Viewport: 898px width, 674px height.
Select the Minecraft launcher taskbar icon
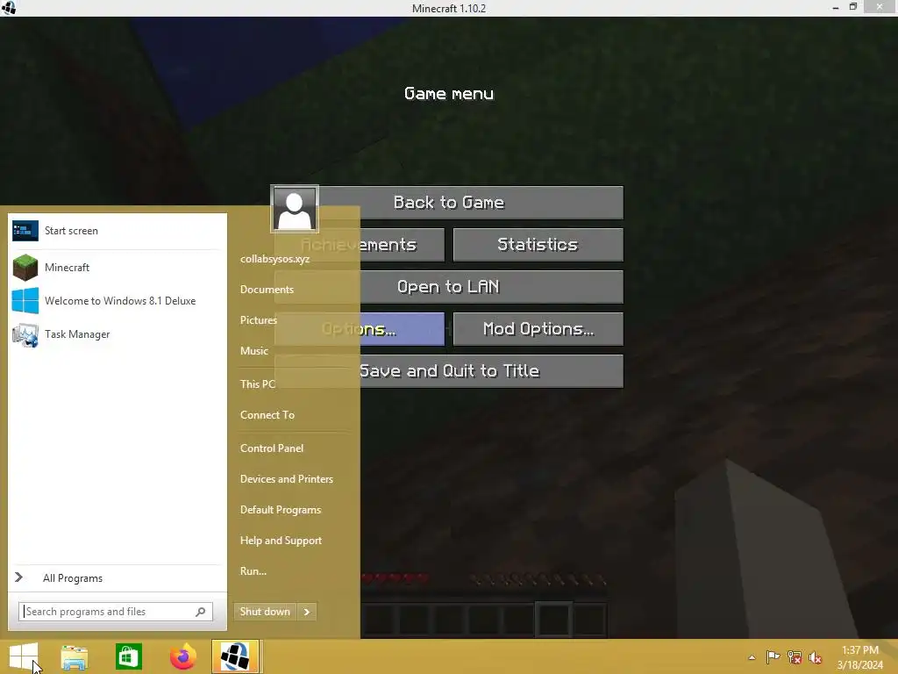click(x=235, y=656)
